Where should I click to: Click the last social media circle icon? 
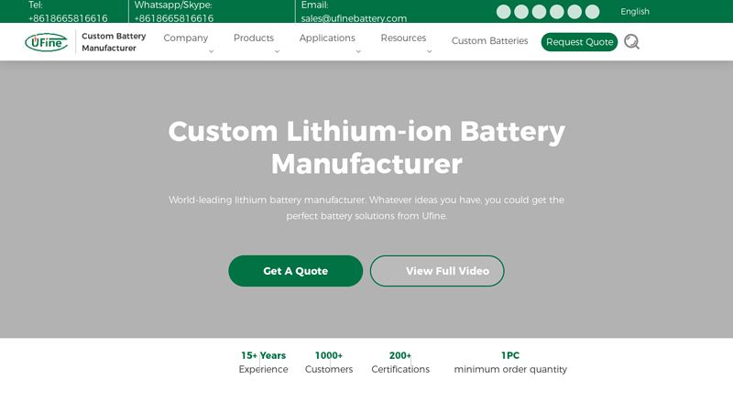tap(592, 12)
